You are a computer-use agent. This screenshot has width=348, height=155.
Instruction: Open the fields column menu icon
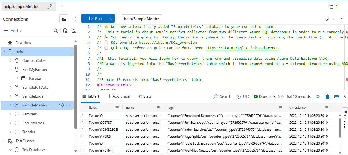point(117,108)
